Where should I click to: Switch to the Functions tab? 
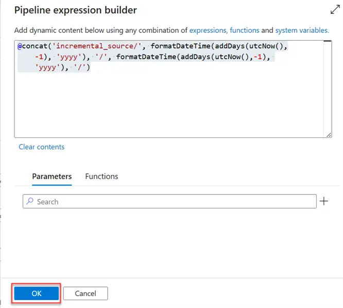(101, 176)
